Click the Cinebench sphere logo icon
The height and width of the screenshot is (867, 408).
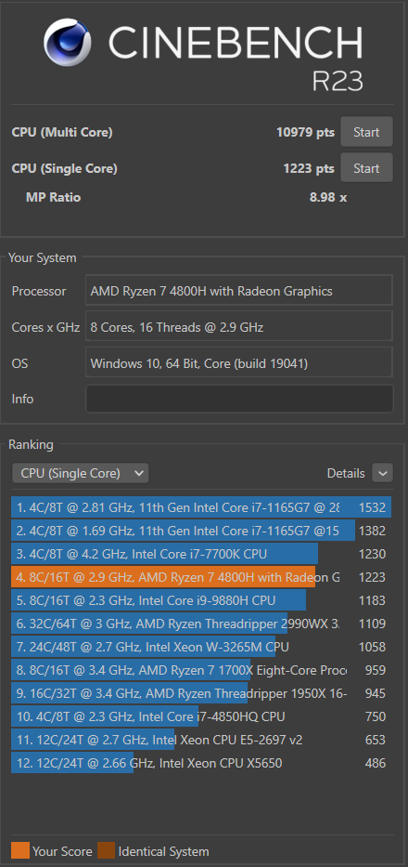[68, 43]
